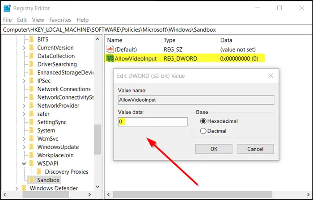Expand the Windows Defender key
This screenshot has width=313, height=200.
tap(17, 188)
